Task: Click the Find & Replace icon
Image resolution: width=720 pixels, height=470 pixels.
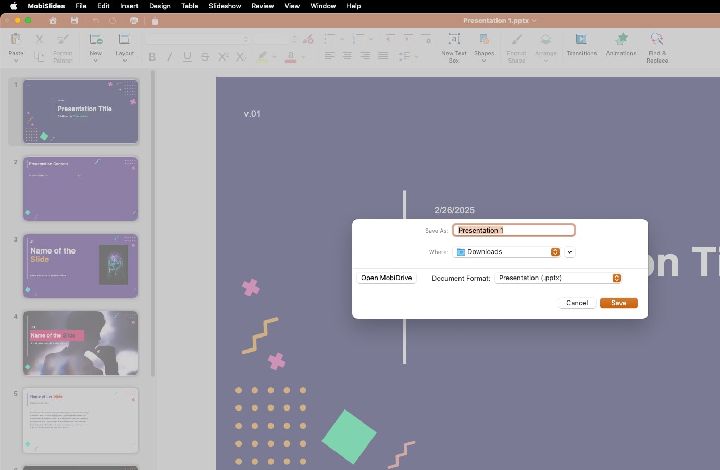Action: 656,47
